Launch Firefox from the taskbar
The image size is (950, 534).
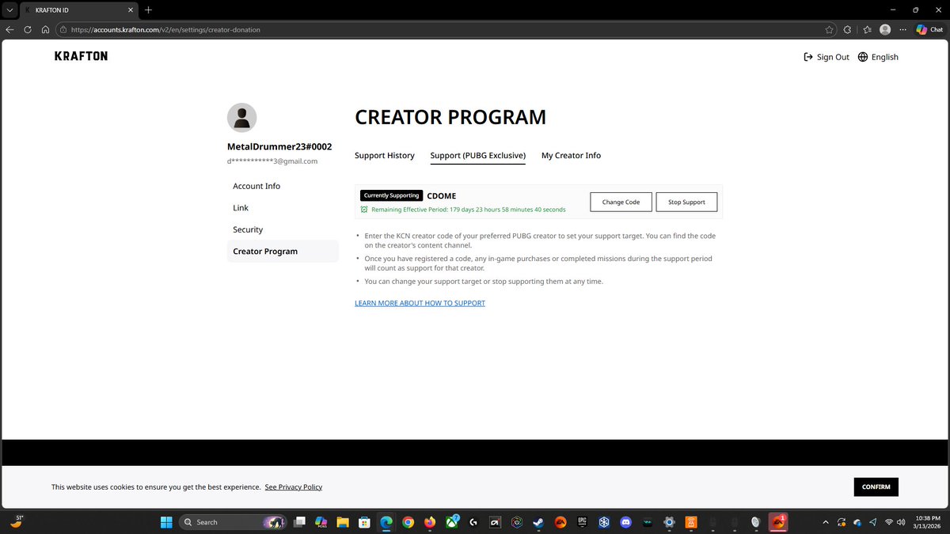[430, 522]
